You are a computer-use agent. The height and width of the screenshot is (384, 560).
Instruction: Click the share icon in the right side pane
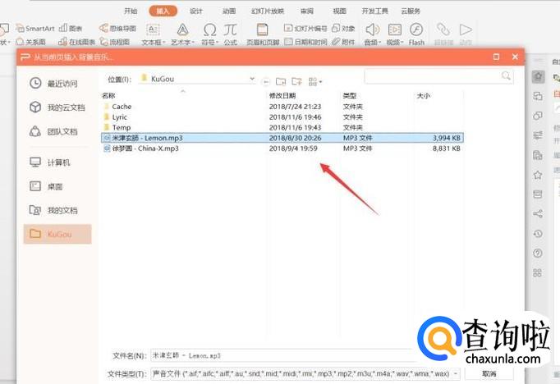(x=538, y=214)
